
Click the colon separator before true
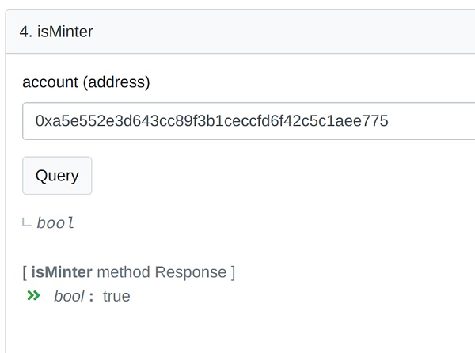pyautogui.click(x=91, y=297)
